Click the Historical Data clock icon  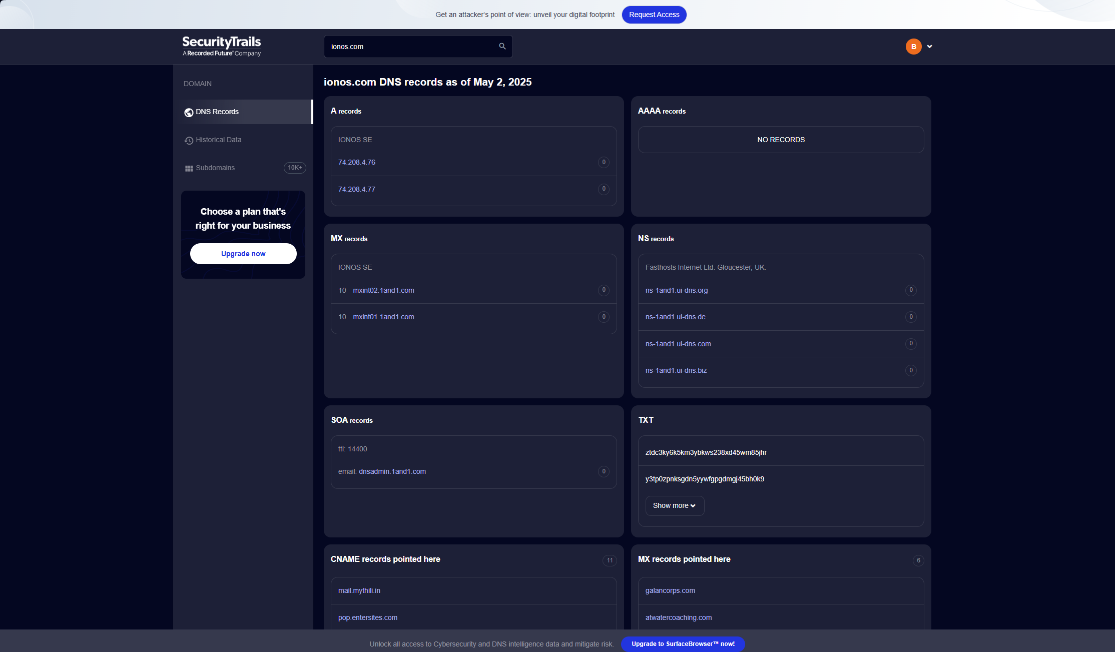(189, 141)
